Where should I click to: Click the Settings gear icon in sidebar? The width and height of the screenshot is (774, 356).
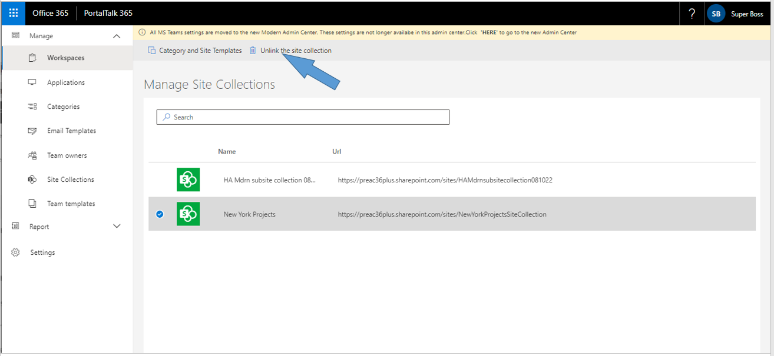tap(16, 252)
